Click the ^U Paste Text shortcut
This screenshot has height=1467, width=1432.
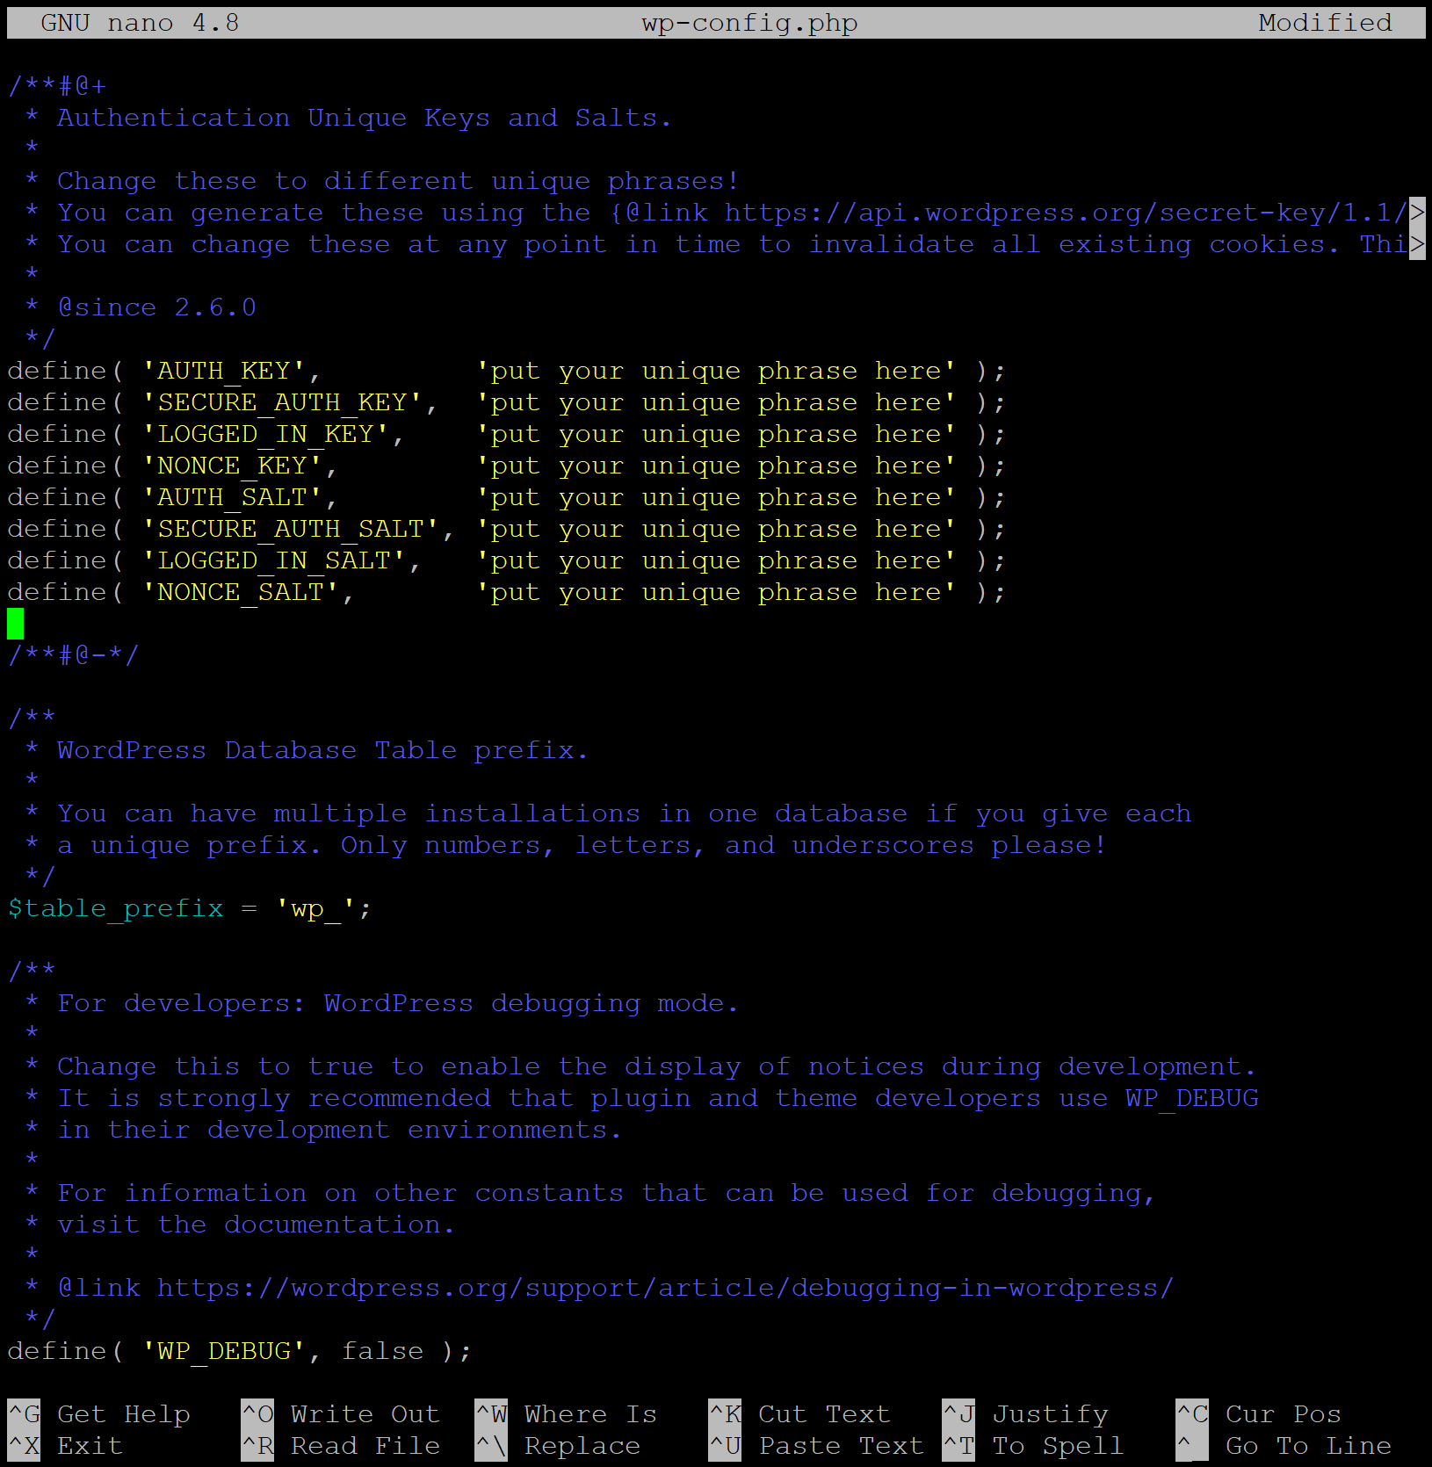click(816, 1446)
